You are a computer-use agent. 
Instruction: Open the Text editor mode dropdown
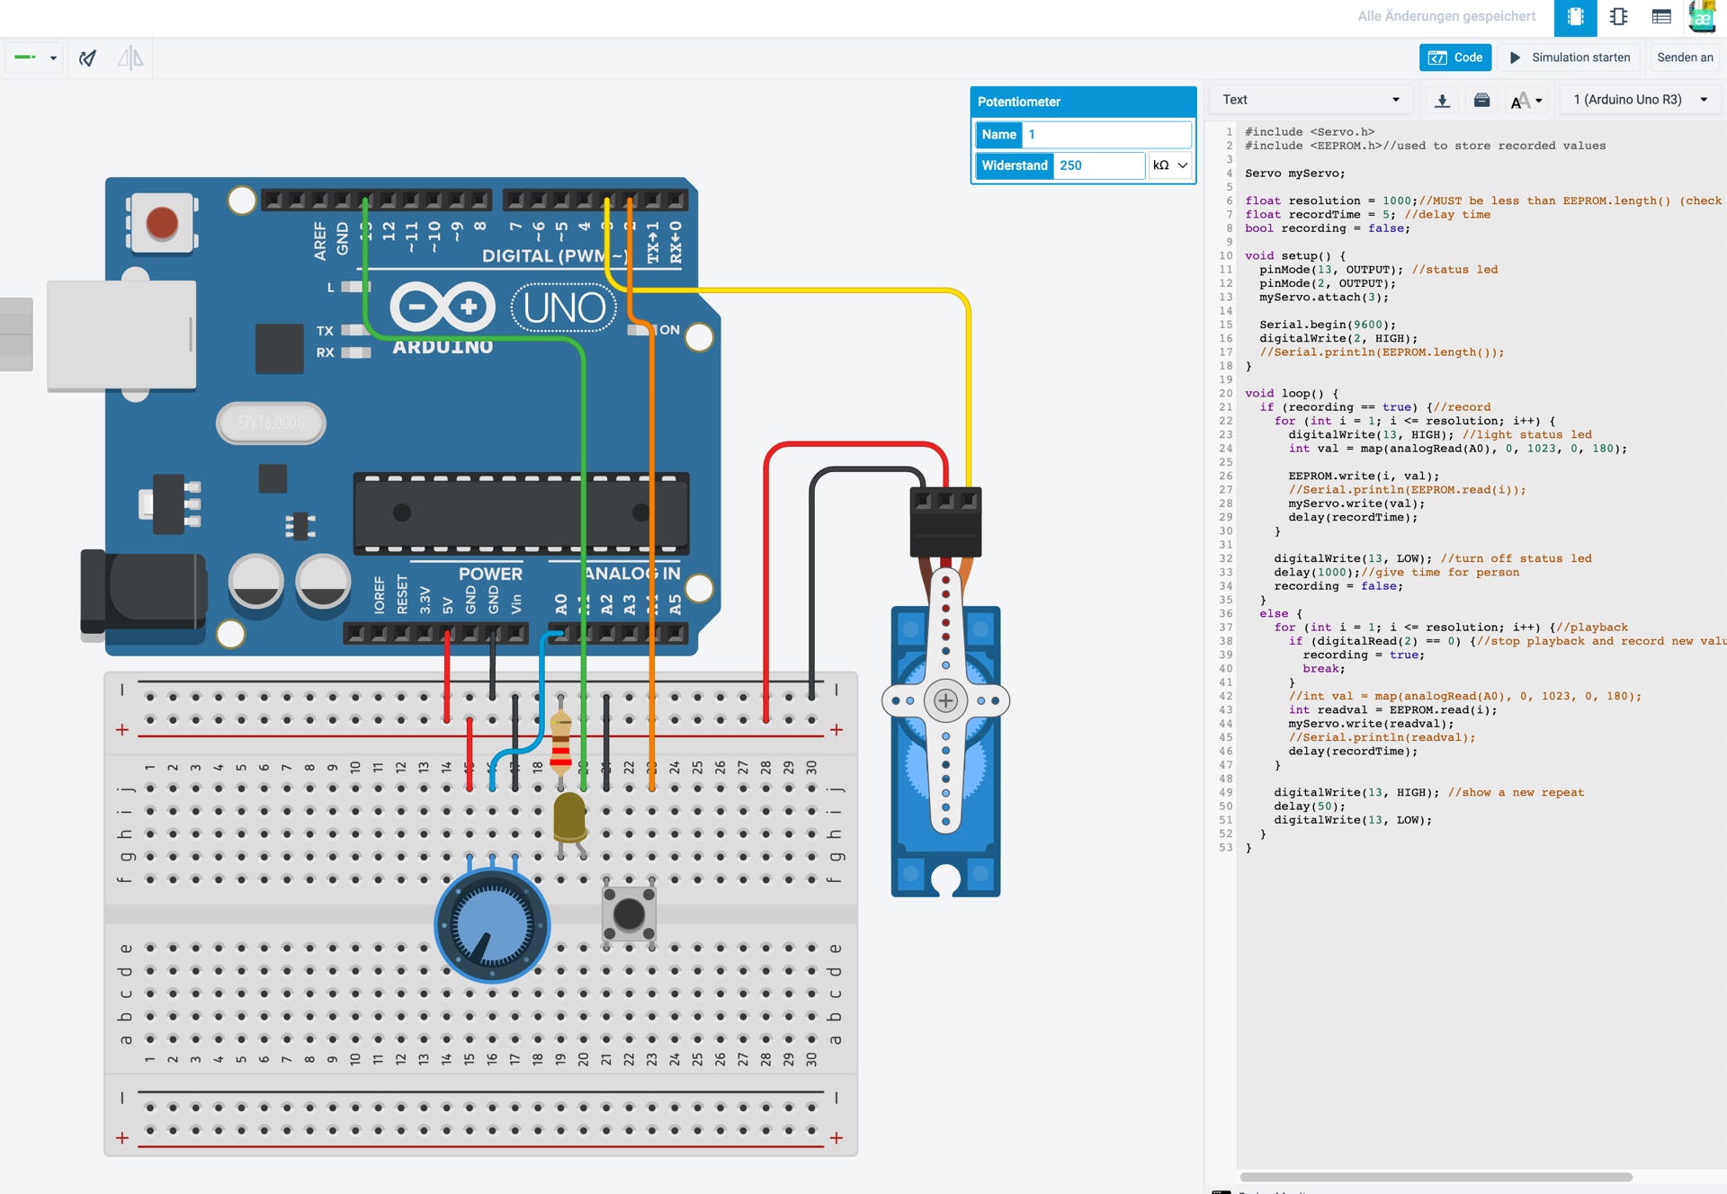(1311, 100)
